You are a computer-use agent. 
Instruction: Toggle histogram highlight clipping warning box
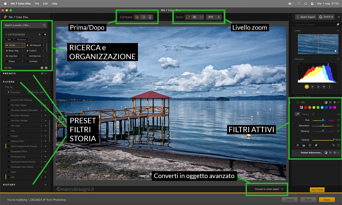coord(336,64)
